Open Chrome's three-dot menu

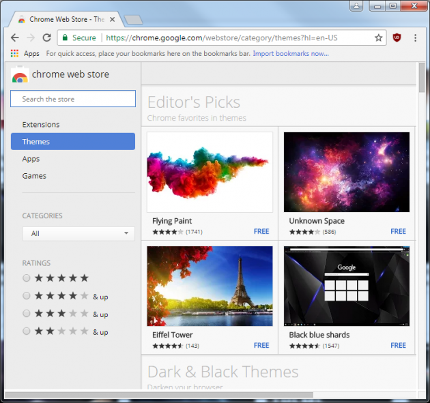tap(416, 38)
